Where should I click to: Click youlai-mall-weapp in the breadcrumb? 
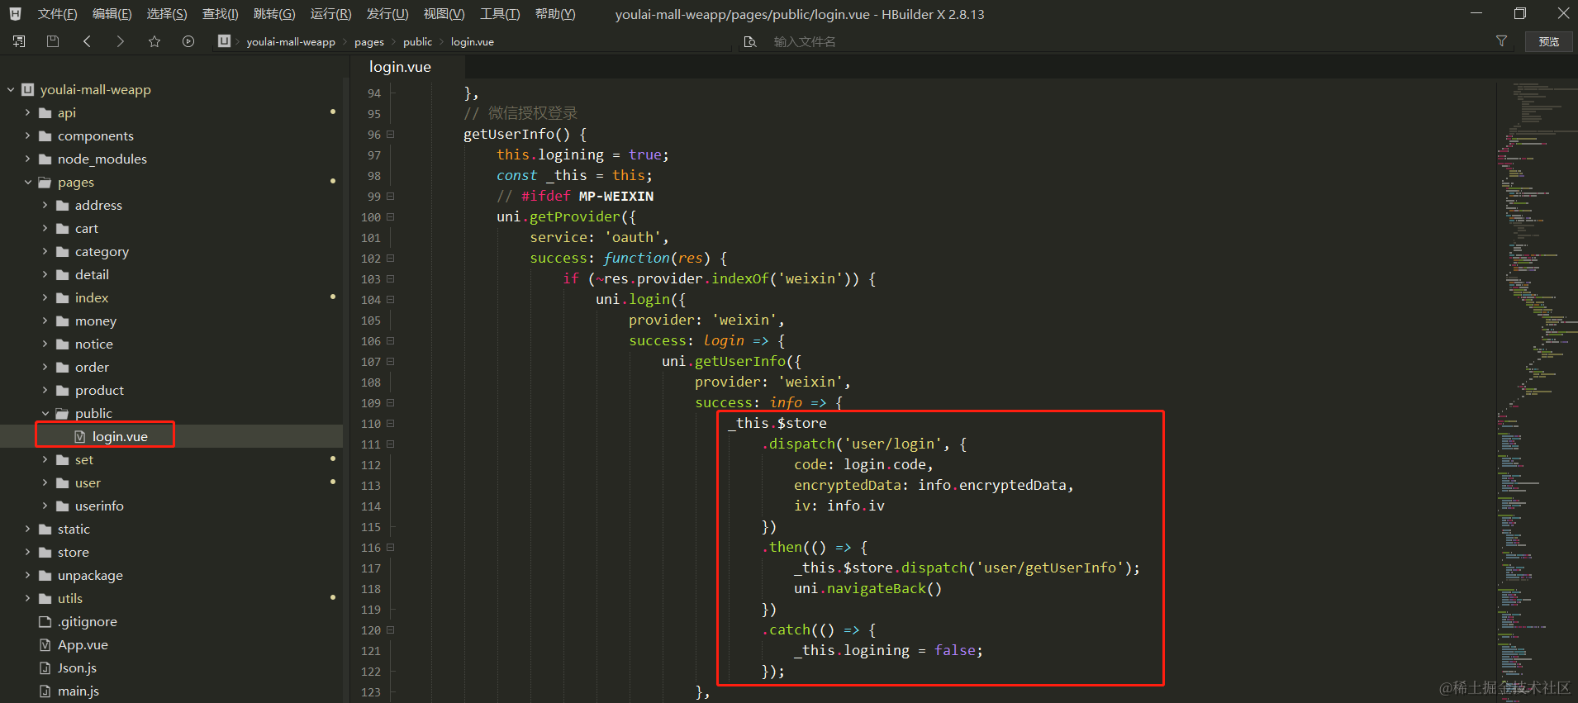291,41
